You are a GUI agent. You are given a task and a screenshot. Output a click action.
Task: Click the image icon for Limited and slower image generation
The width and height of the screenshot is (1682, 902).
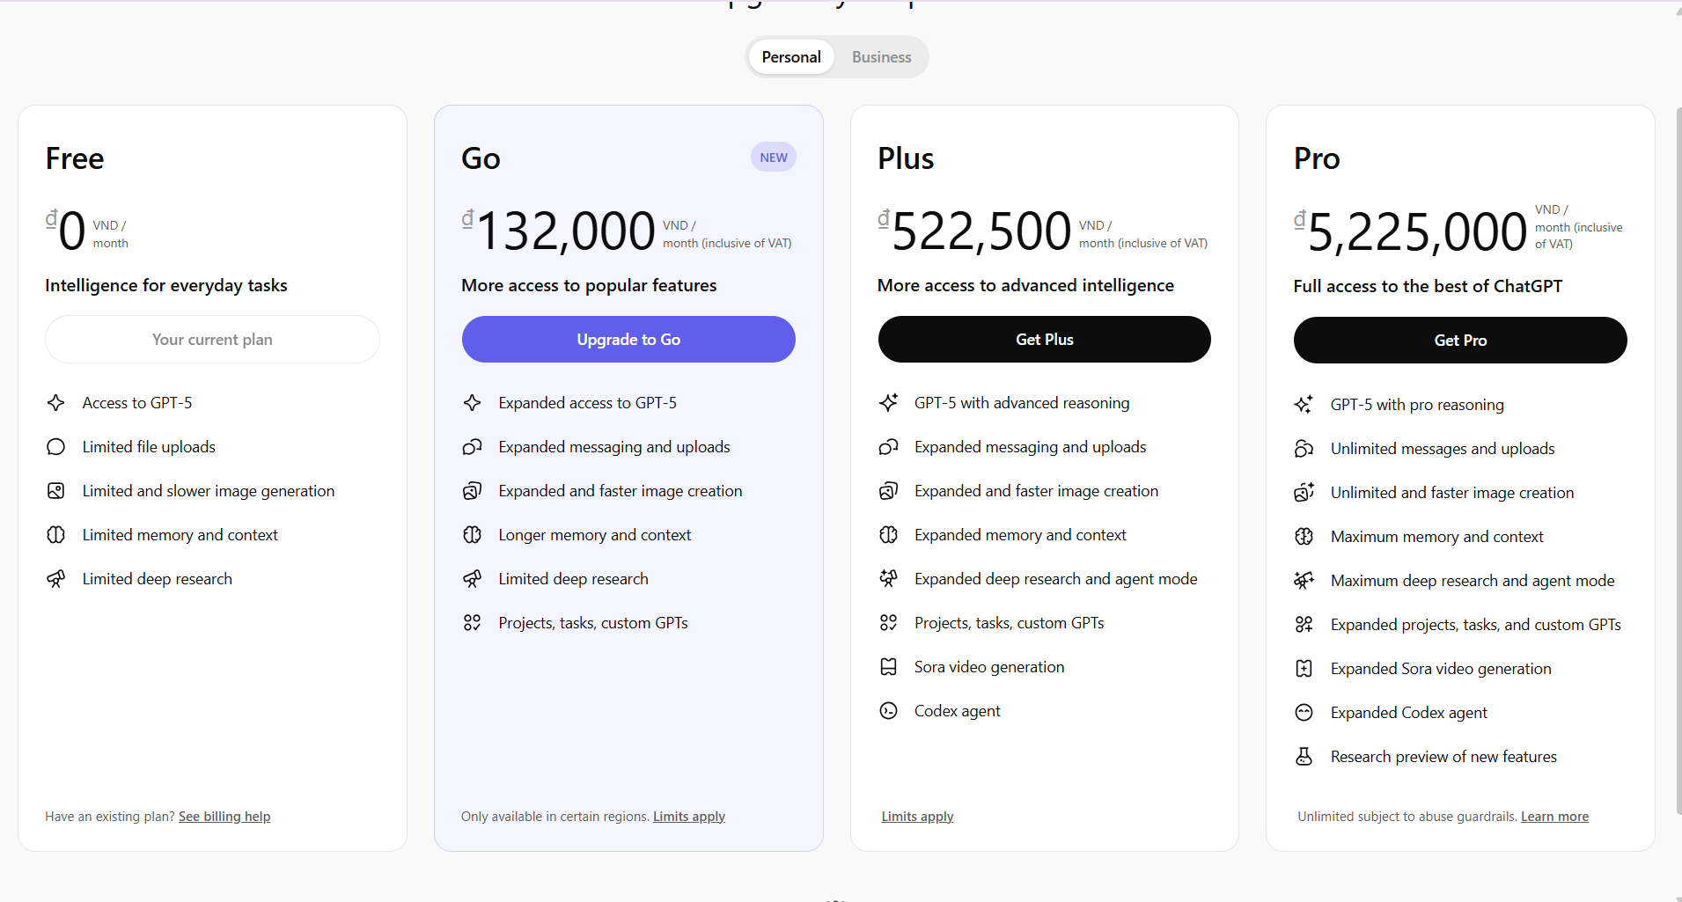[x=56, y=491]
